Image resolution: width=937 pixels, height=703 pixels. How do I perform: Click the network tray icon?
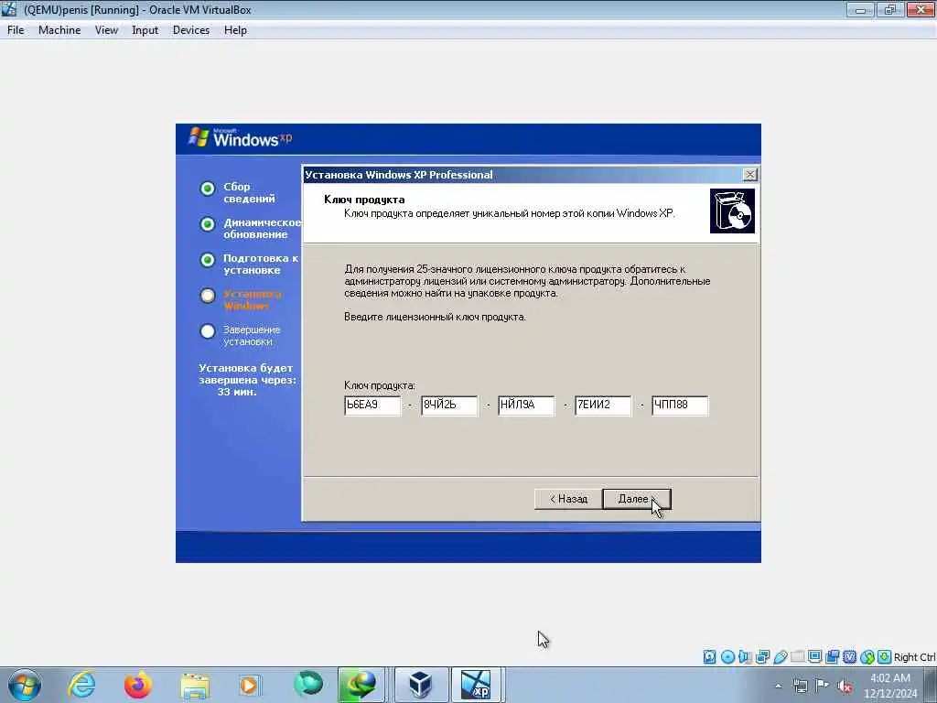click(801, 687)
